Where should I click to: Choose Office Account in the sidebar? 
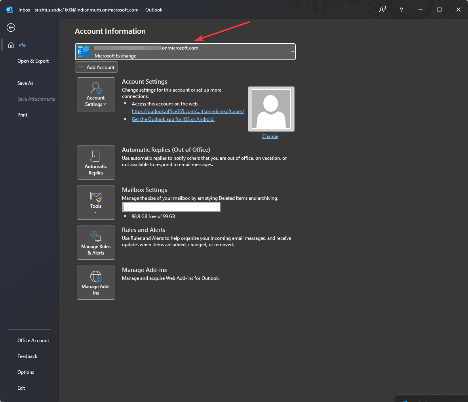(x=33, y=340)
